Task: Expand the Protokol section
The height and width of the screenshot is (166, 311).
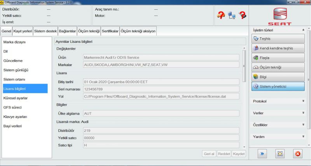Action: pos(303,101)
